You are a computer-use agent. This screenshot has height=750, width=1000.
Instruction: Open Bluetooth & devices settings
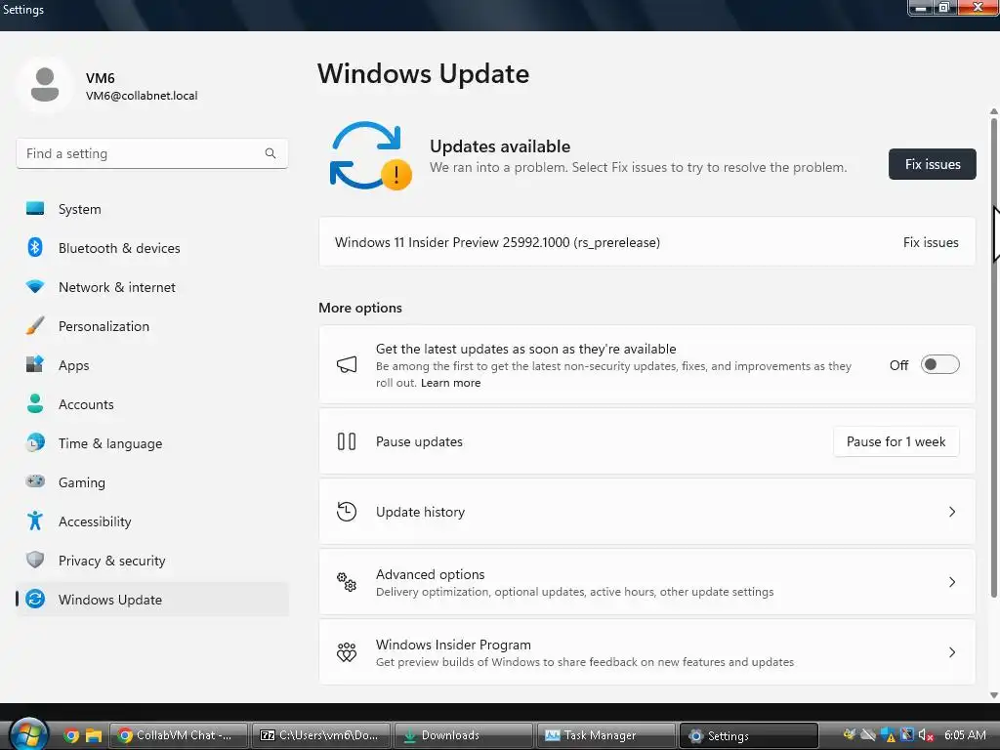[151, 248]
